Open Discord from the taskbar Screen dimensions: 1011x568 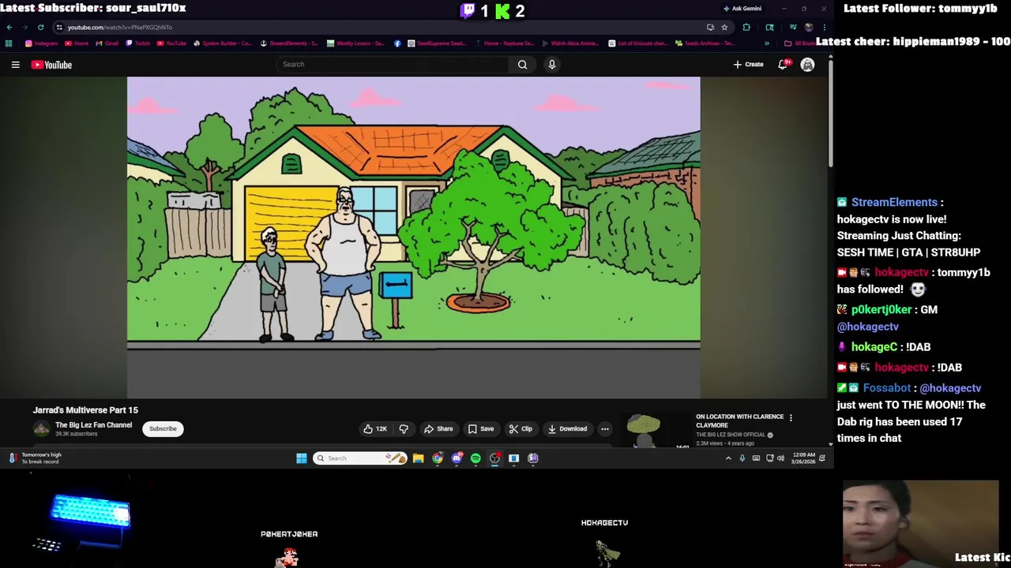tap(457, 458)
